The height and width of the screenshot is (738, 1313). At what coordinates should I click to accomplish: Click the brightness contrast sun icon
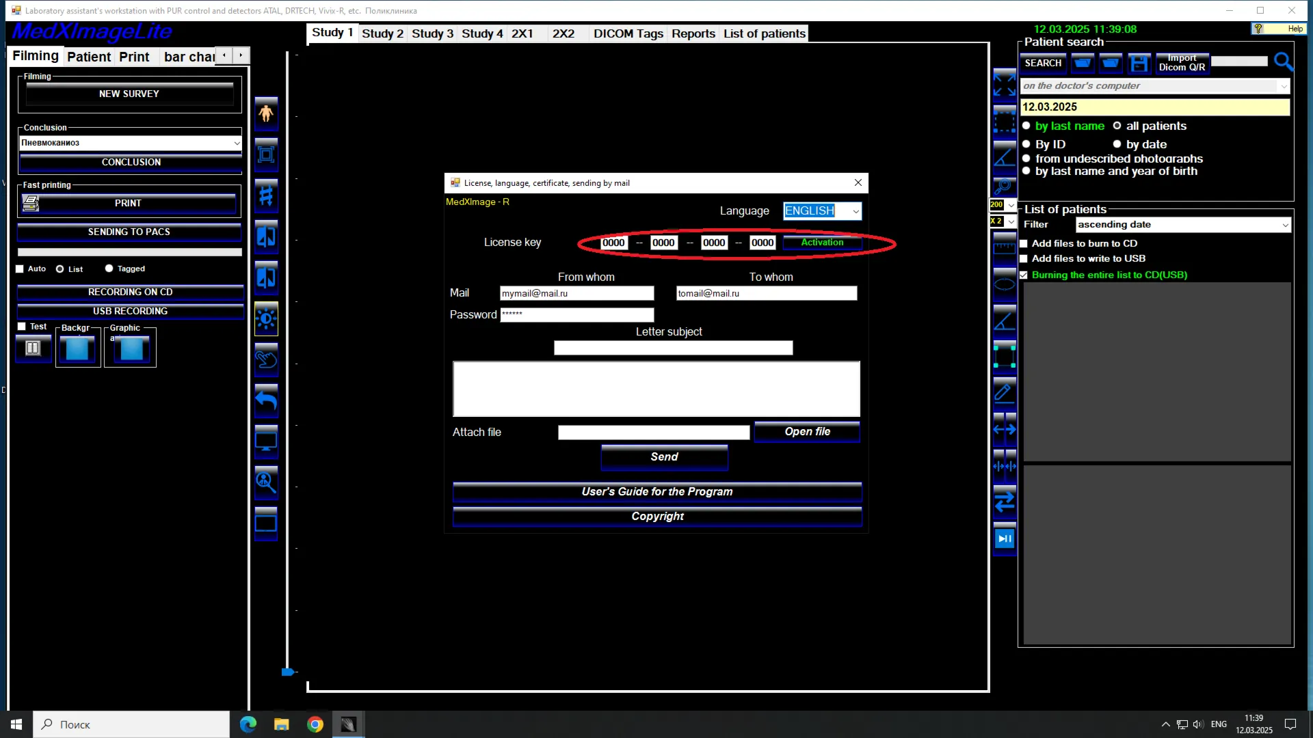point(266,319)
